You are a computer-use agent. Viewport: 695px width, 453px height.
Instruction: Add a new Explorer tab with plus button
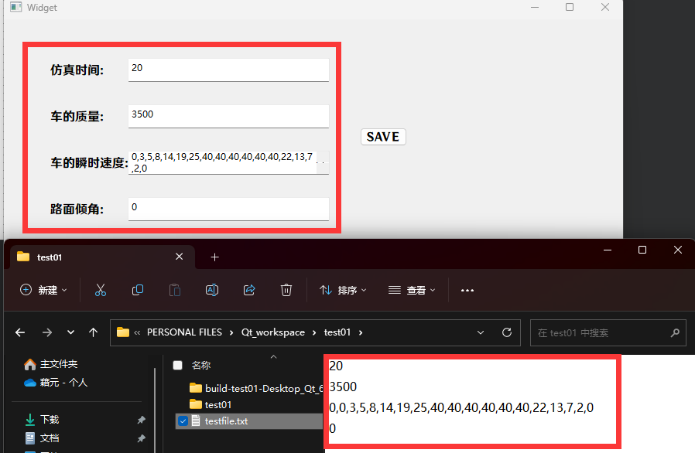tap(215, 257)
